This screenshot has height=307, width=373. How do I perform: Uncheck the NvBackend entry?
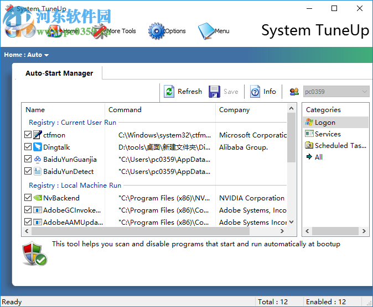click(28, 198)
